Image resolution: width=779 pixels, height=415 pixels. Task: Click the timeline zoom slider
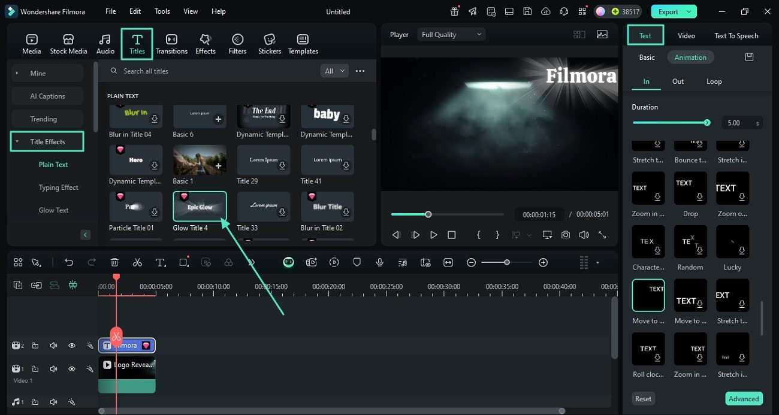click(507, 262)
